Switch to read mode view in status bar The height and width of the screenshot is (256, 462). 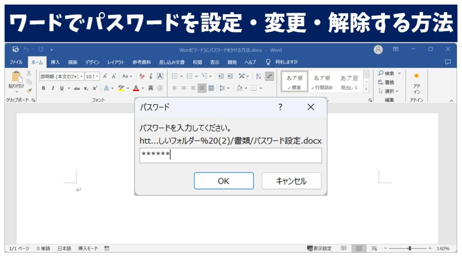[343, 248]
